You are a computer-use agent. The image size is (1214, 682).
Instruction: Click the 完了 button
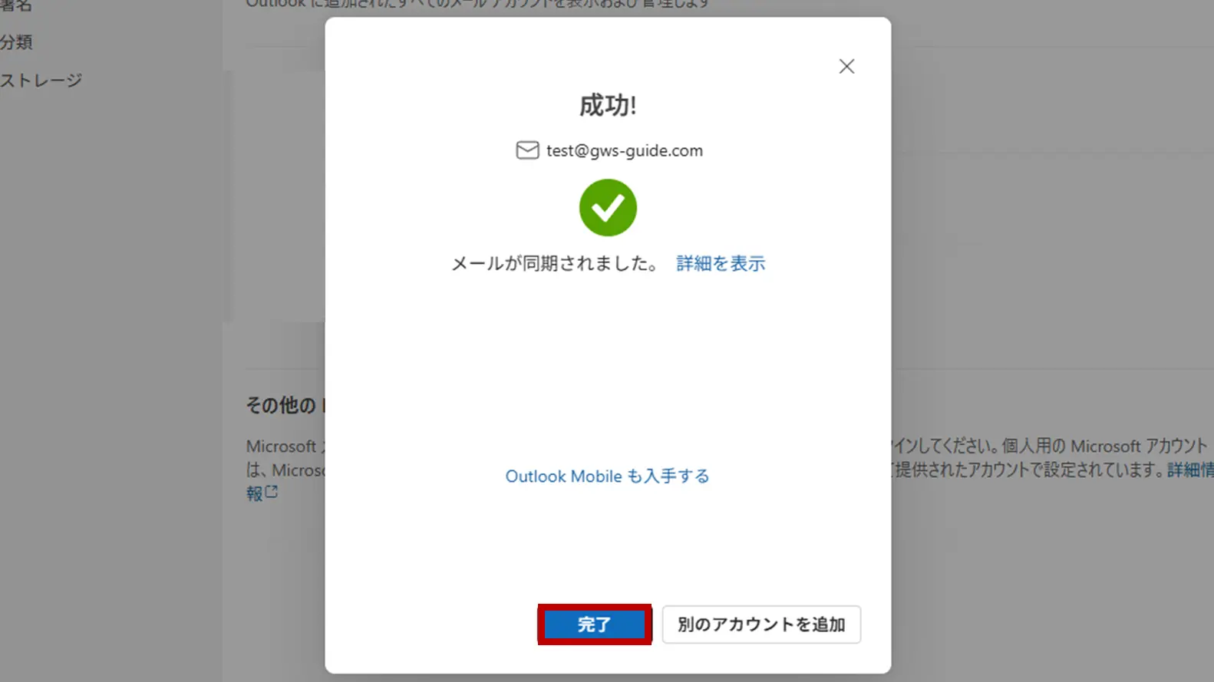pos(595,624)
